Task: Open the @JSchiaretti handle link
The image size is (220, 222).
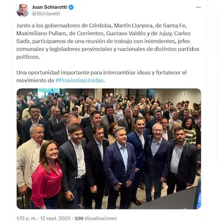Action: pos(46,14)
